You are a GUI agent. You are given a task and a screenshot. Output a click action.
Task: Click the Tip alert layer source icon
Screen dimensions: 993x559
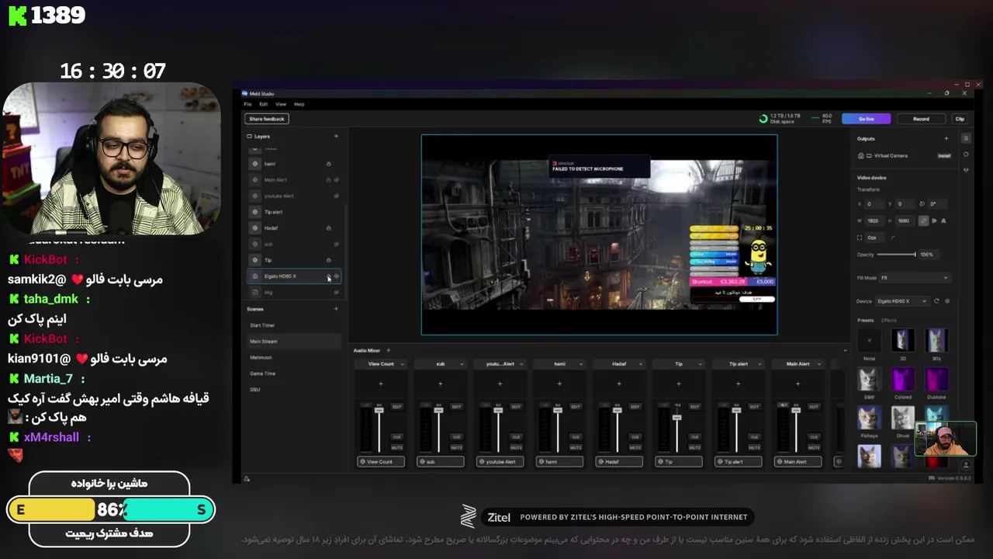click(x=255, y=212)
